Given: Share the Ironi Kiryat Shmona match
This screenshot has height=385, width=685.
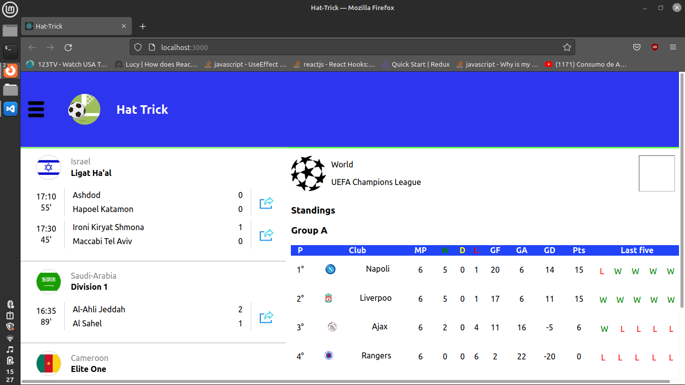Looking at the screenshot, I should [x=266, y=235].
